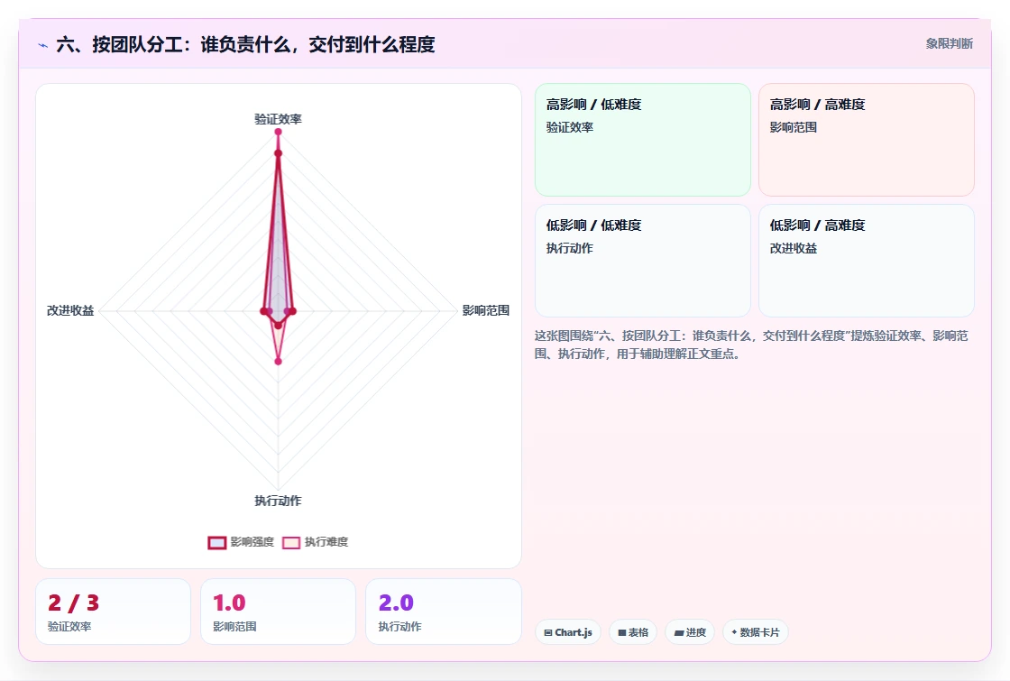Open the 低影响 / 高难度 quadrant card

click(867, 261)
